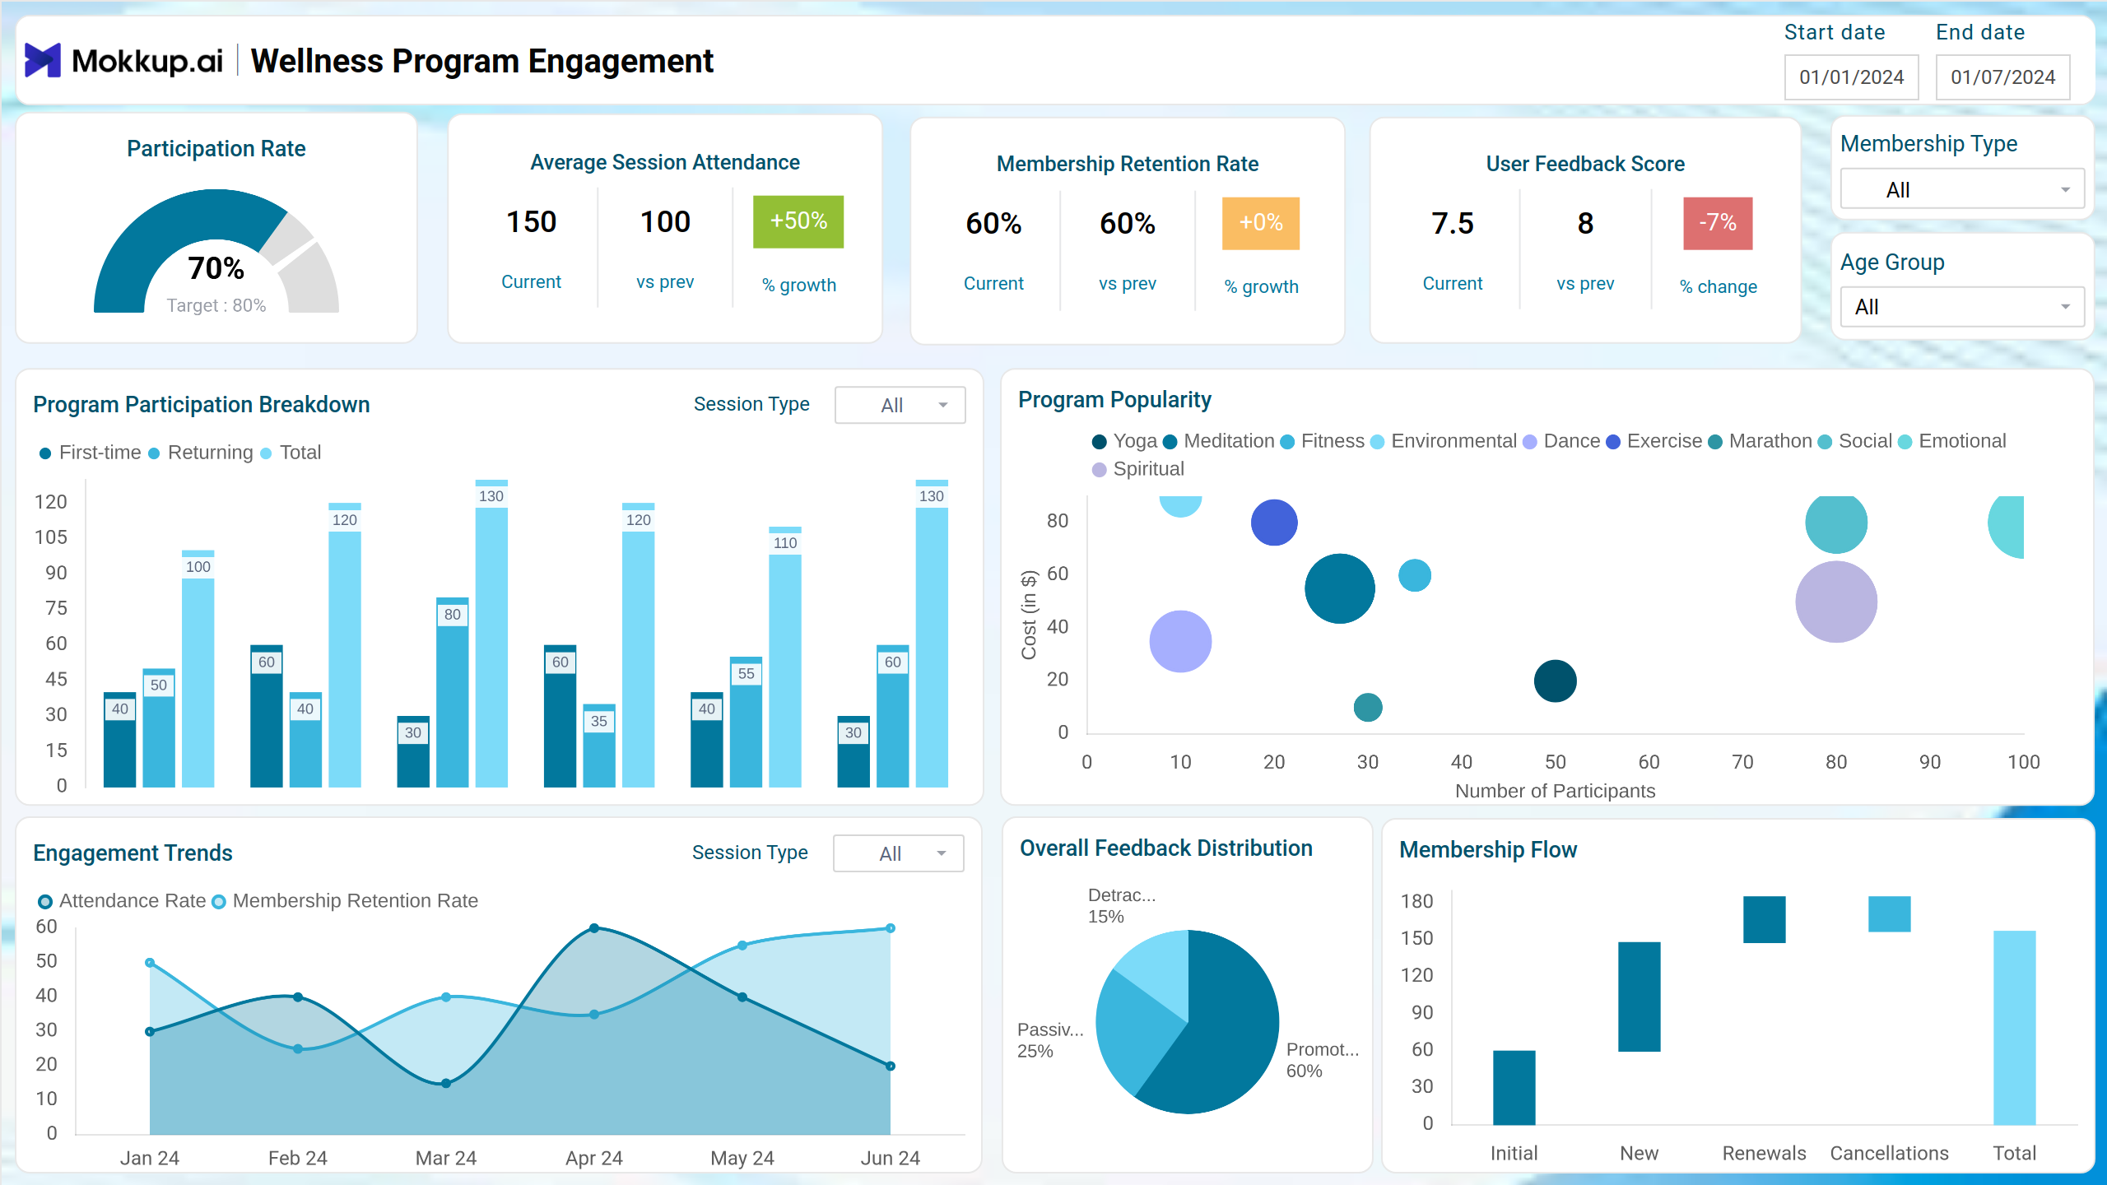Open the Start date field 01/01/2024

click(x=1851, y=77)
